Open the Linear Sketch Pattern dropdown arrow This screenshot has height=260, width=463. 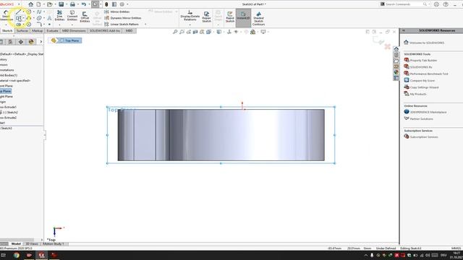(x=145, y=24)
